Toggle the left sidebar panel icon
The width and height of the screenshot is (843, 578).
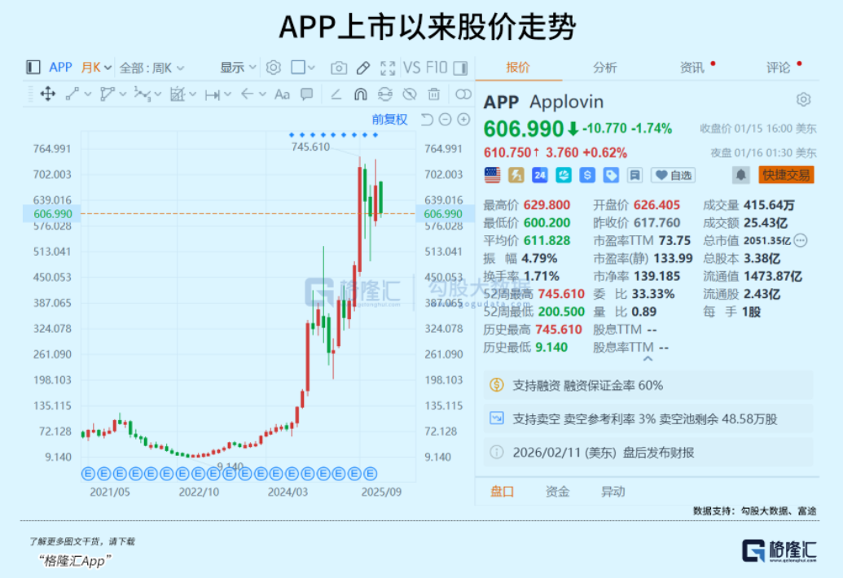[x=33, y=67]
